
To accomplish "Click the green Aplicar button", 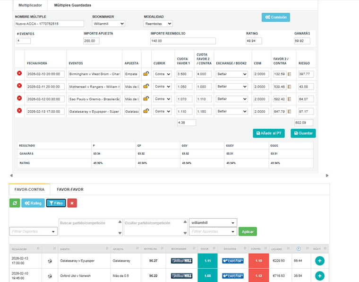I will coord(248,231).
